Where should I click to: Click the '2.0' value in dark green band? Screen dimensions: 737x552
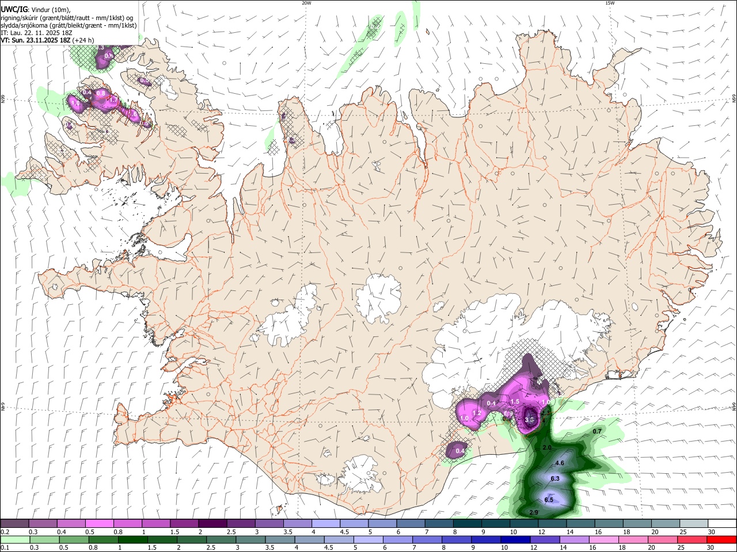pos(547,447)
